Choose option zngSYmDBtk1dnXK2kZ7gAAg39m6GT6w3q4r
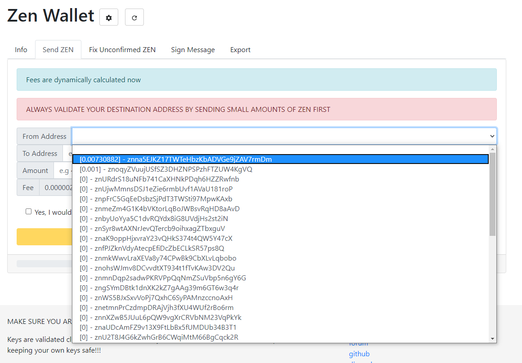 pos(280,288)
